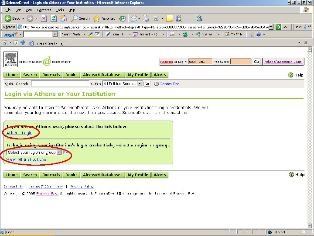The image size is (314, 236).
Task: Click the View all institutions link
Action: [x=26, y=160]
